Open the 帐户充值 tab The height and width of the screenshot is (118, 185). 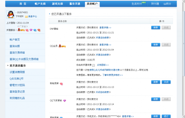(x=40, y=4)
